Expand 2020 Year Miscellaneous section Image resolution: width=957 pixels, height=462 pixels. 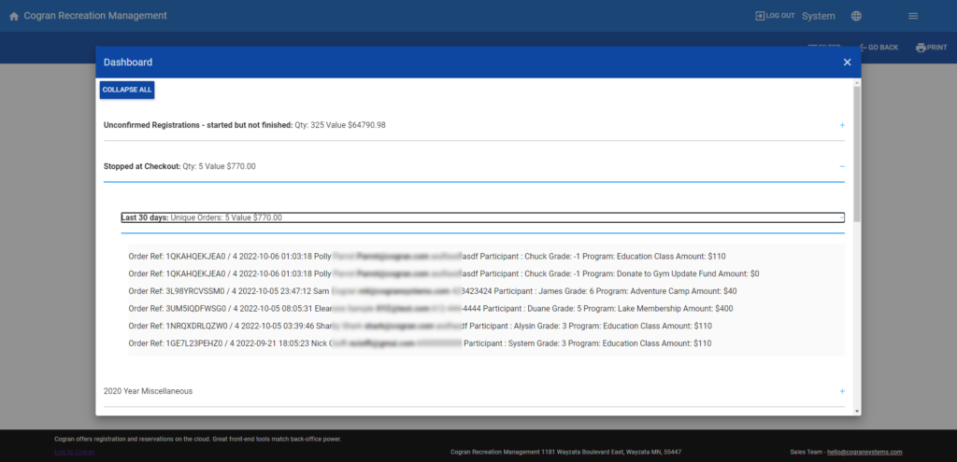click(841, 391)
